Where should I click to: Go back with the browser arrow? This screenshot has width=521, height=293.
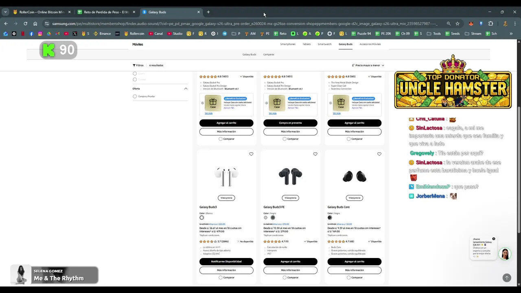point(6,24)
